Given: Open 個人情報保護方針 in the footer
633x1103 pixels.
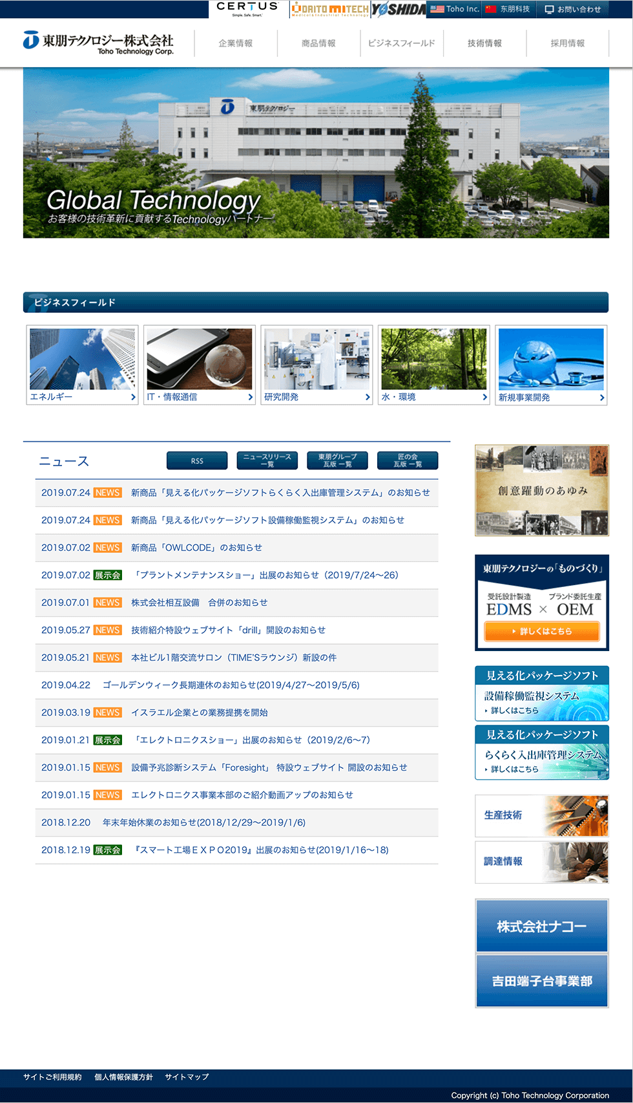Looking at the screenshot, I should coord(123,1077).
